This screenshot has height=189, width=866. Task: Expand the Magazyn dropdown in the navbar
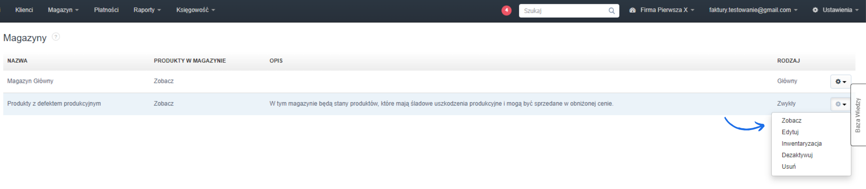[x=63, y=10]
